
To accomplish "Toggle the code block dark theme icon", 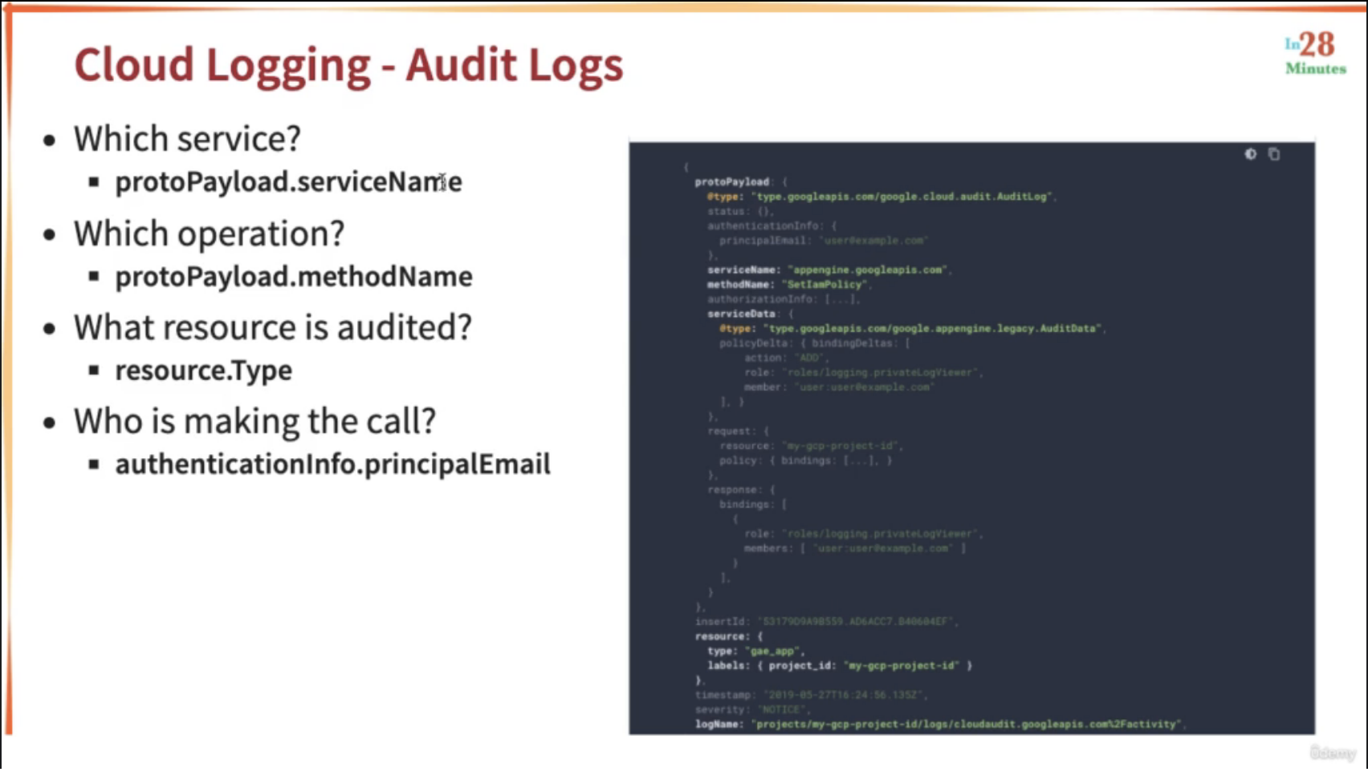I will tap(1250, 154).
